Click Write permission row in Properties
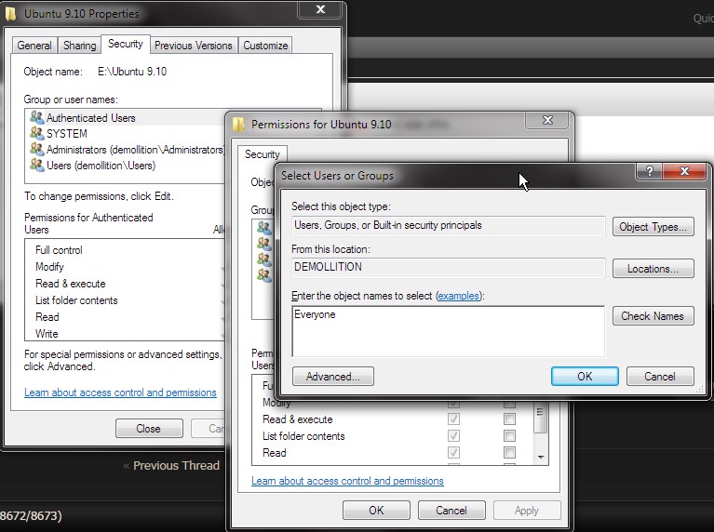 126,334
